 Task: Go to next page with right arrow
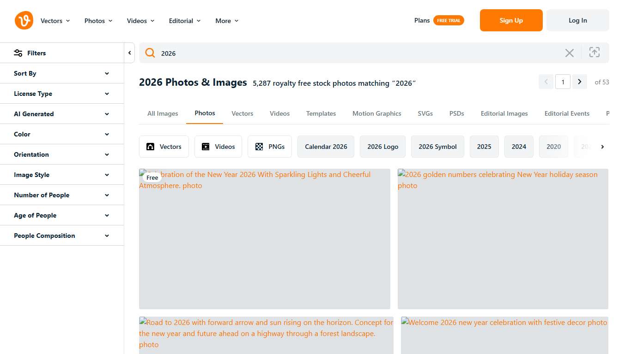point(579,82)
